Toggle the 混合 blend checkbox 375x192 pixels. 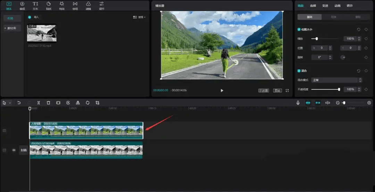click(x=299, y=71)
